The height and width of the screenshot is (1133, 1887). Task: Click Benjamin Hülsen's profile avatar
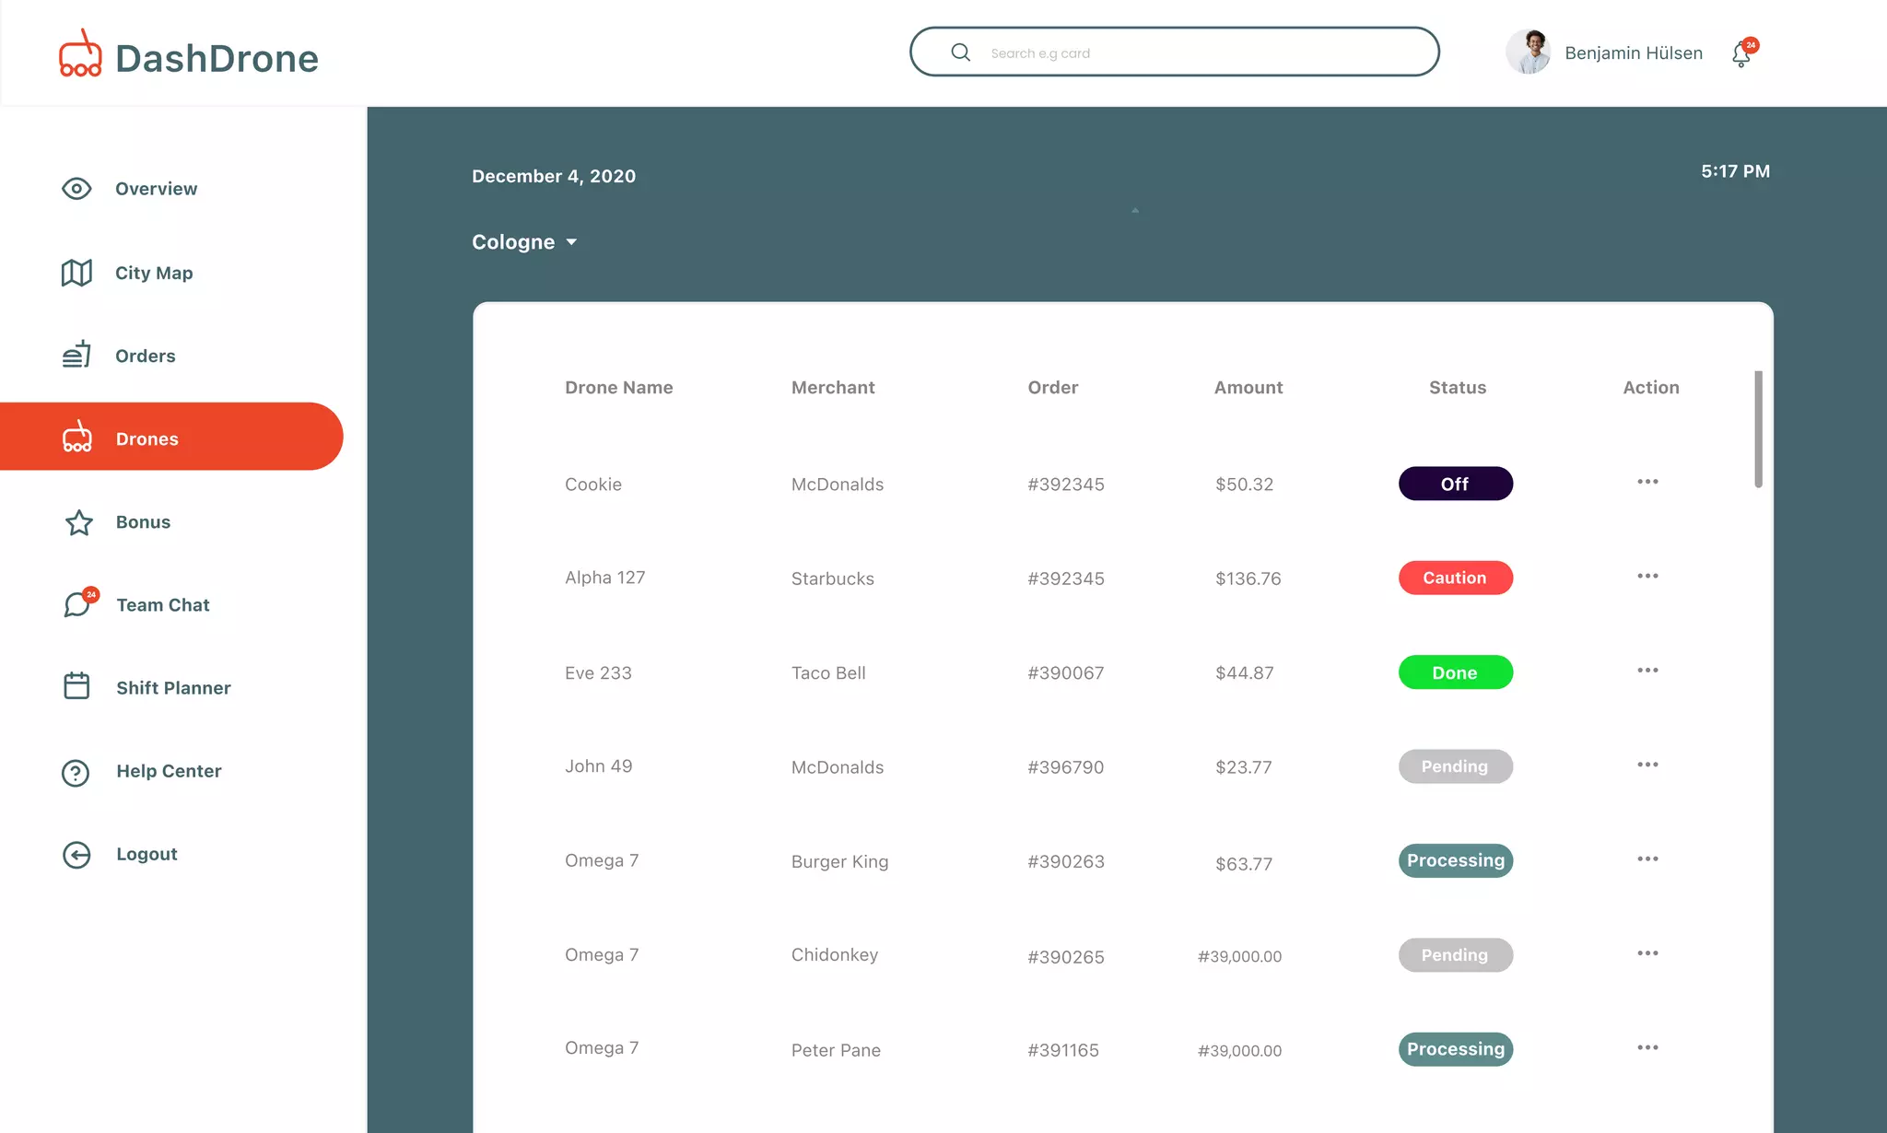(1529, 53)
